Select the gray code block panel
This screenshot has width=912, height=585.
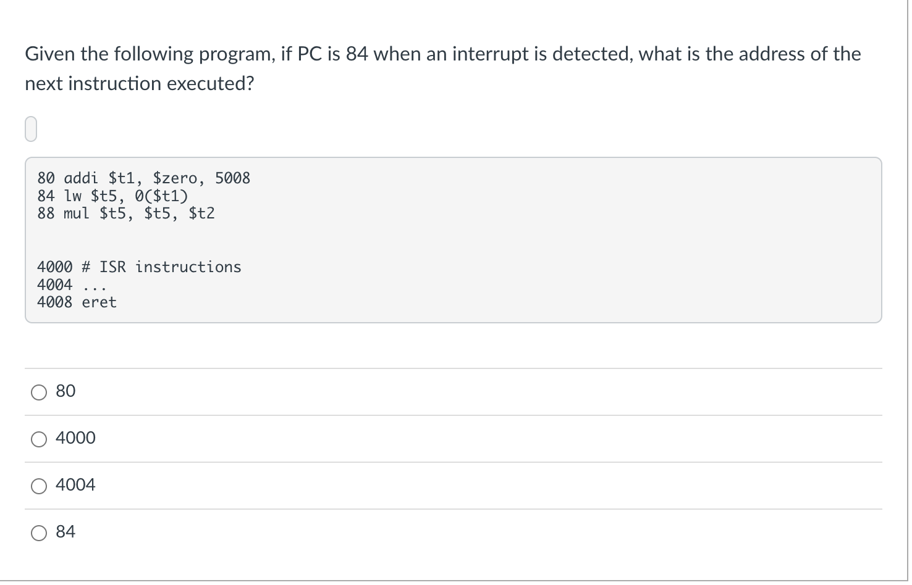click(x=453, y=240)
